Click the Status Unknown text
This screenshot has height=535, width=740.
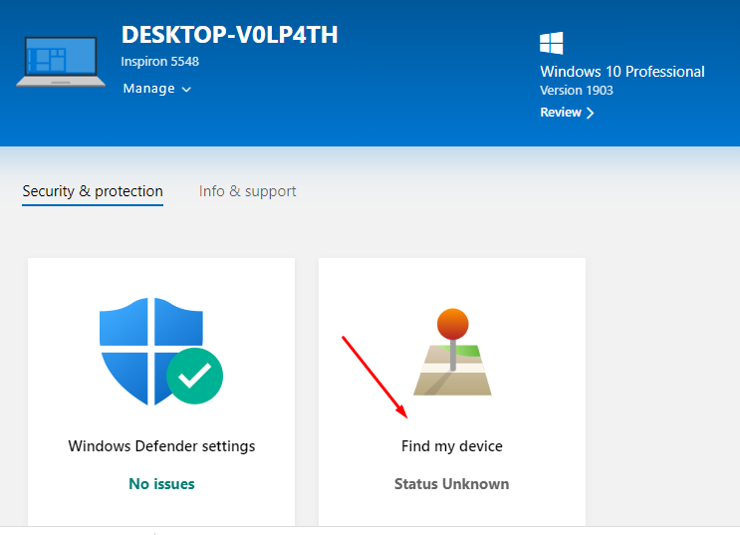click(451, 484)
